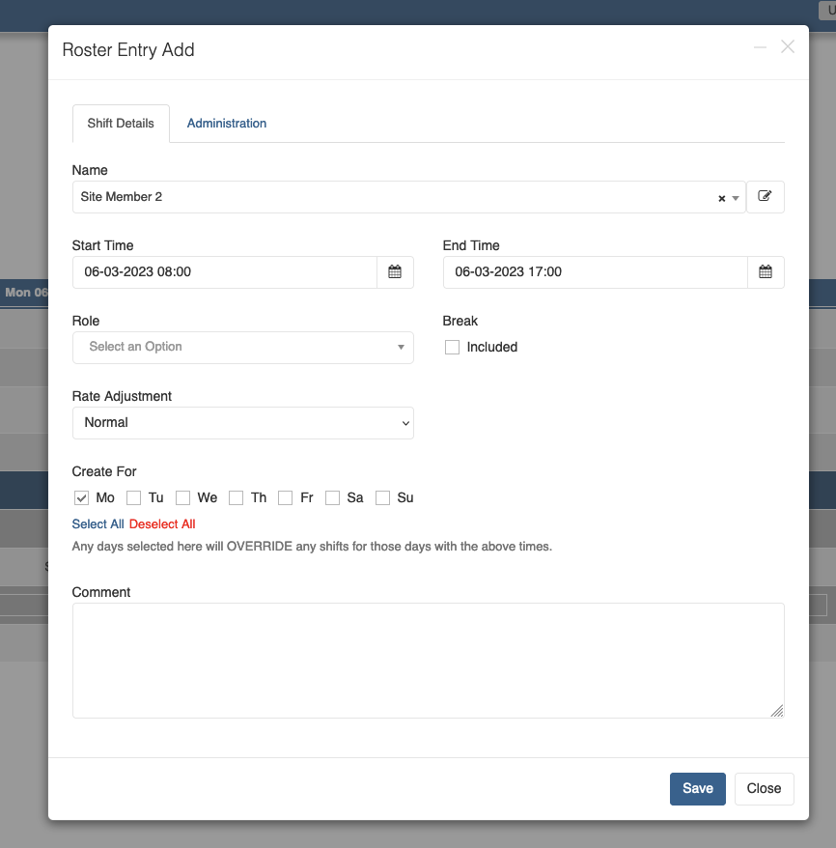This screenshot has height=848, width=836.
Task: Open the End Time calendar picker
Action: coord(766,272)
